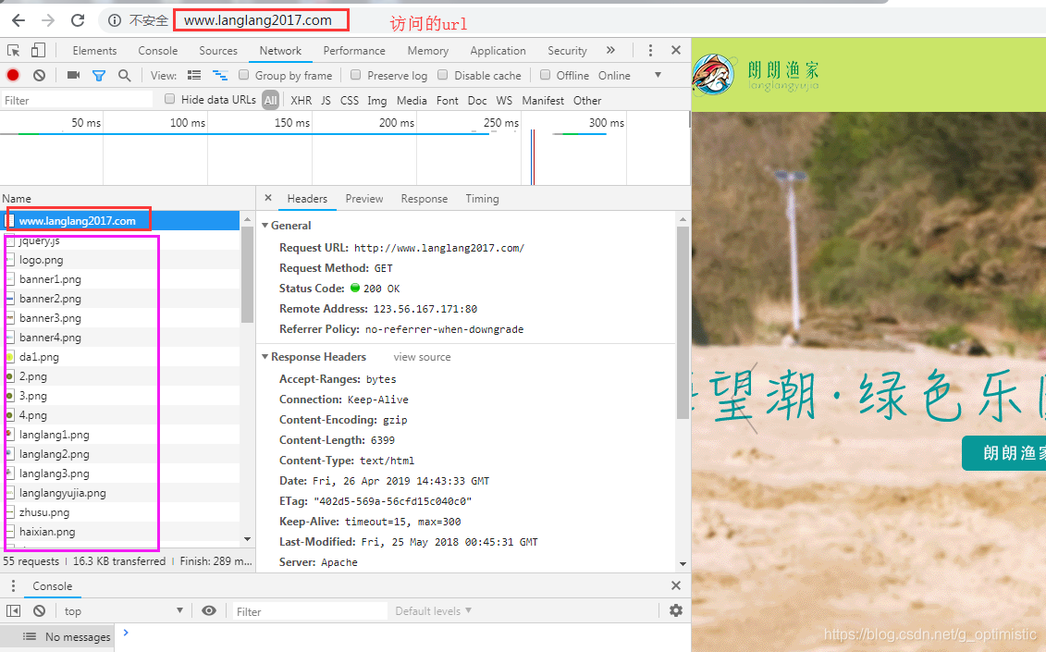Switch to large request rows view icon
Viewport: 1046px width, 652px height.
[x=194, y=76]
